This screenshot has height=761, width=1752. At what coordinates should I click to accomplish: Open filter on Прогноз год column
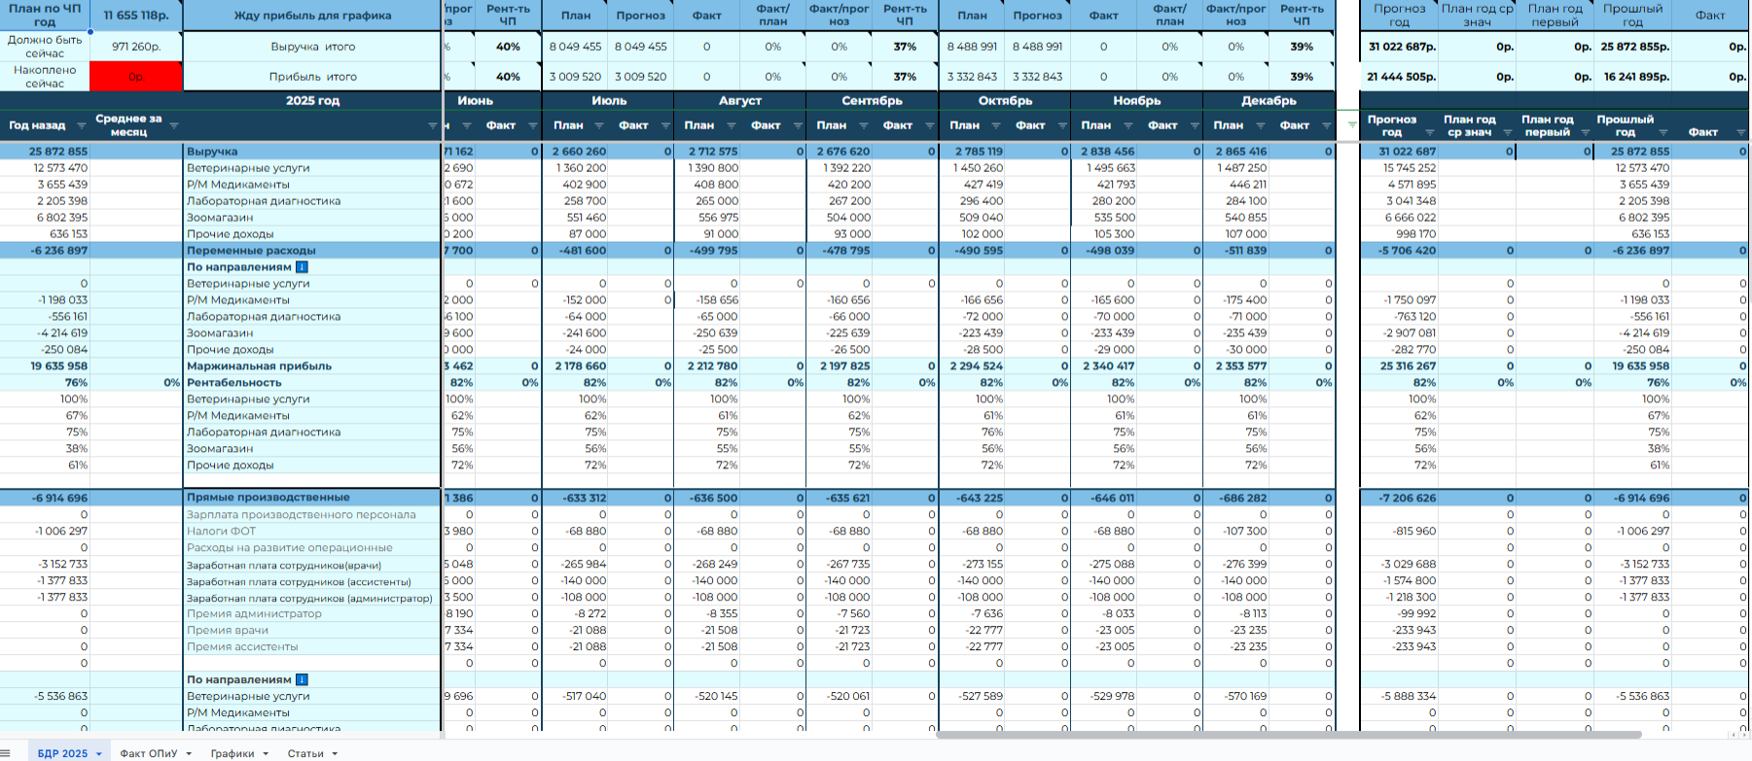tap(1430, 132)
